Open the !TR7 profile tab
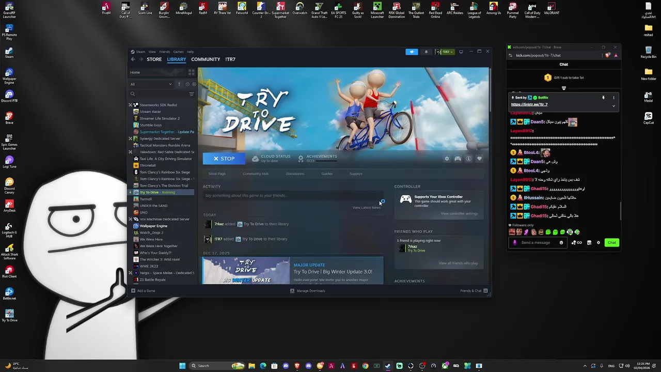The height and width of the screenshot is (372, 661). [230, 59]
